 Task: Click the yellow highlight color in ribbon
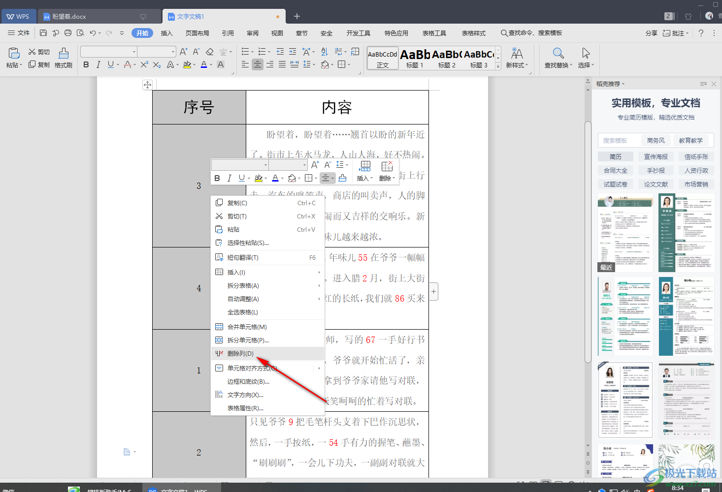click(x=187, y=64)
